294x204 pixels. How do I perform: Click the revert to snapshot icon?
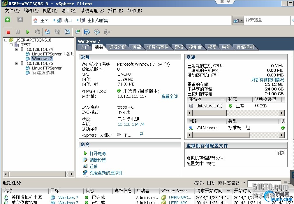[x=57, y=32]
